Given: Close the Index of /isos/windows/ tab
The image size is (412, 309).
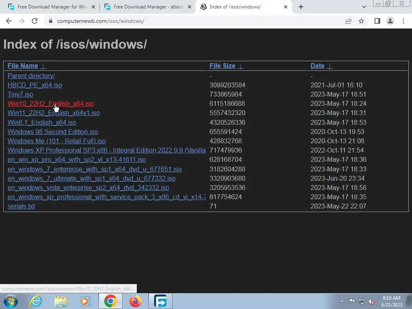Looking at the screenshot, I should (x=286, y=7).
